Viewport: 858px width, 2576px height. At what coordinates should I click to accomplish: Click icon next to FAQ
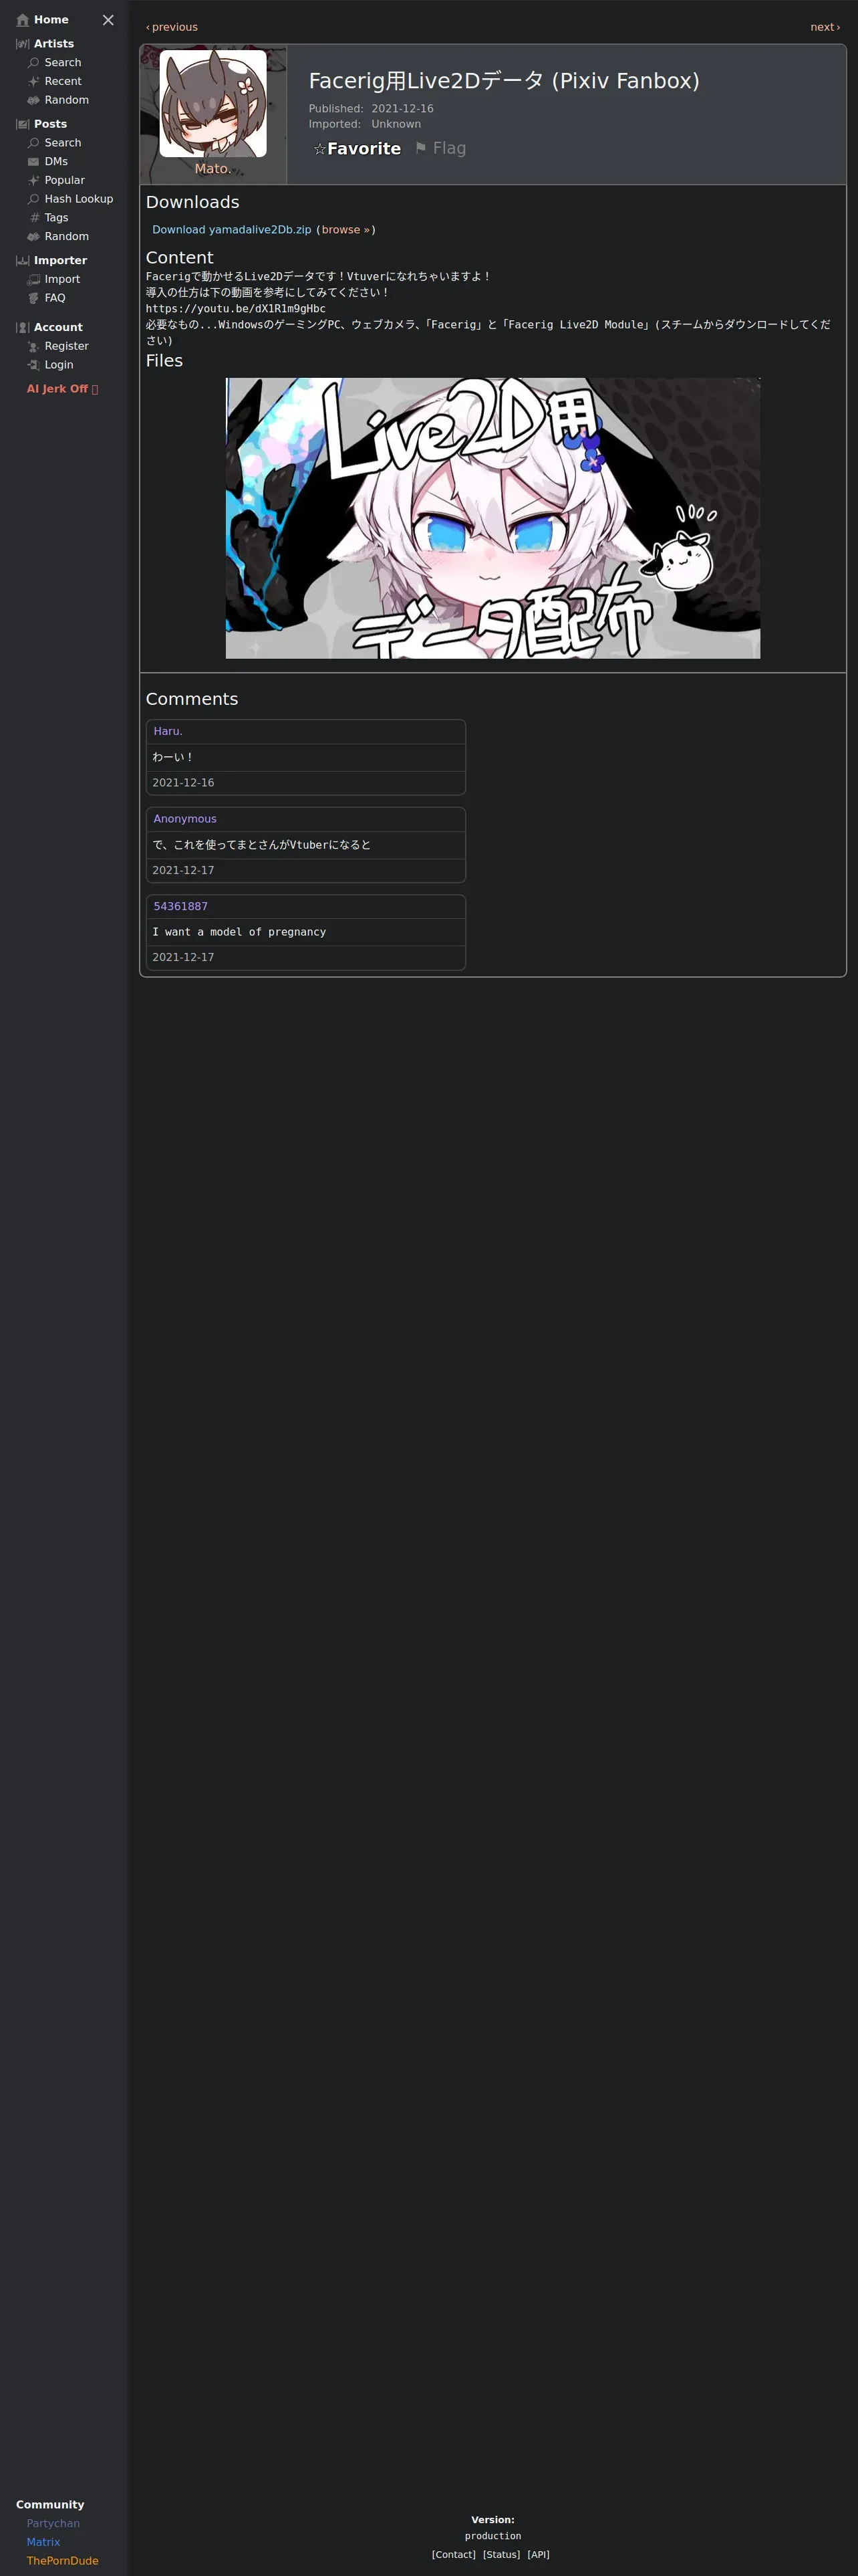coord(34,298)
